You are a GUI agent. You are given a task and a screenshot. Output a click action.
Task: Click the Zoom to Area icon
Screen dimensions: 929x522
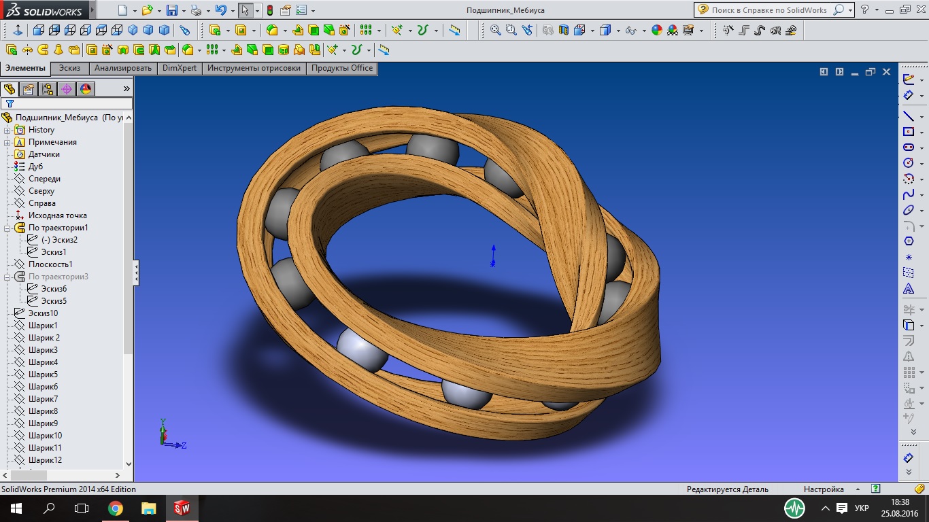coord(511,30)
